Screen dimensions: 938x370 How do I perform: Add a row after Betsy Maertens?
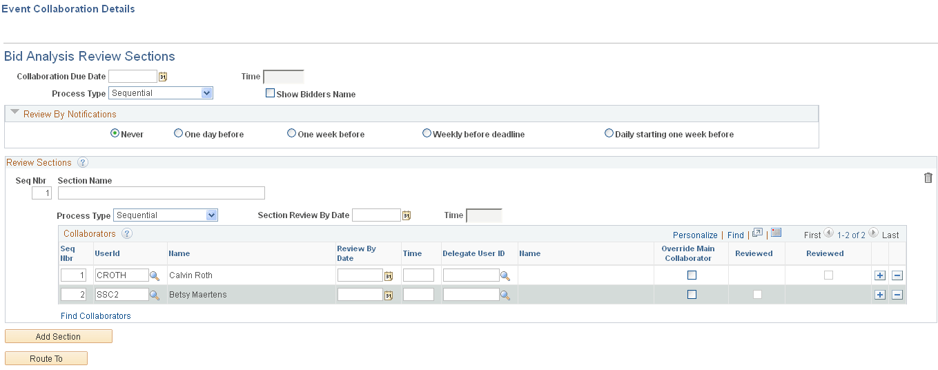click(880, 295)
